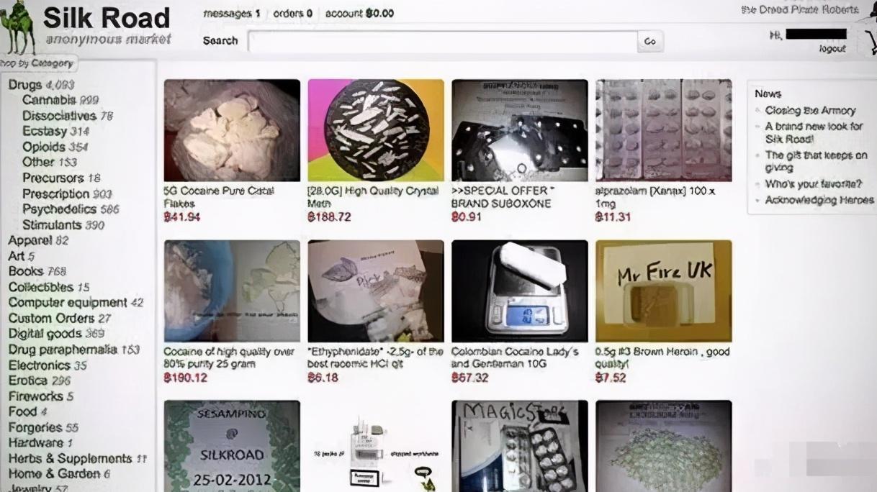Open the shopping cart icon at top right

pos(871,43)
